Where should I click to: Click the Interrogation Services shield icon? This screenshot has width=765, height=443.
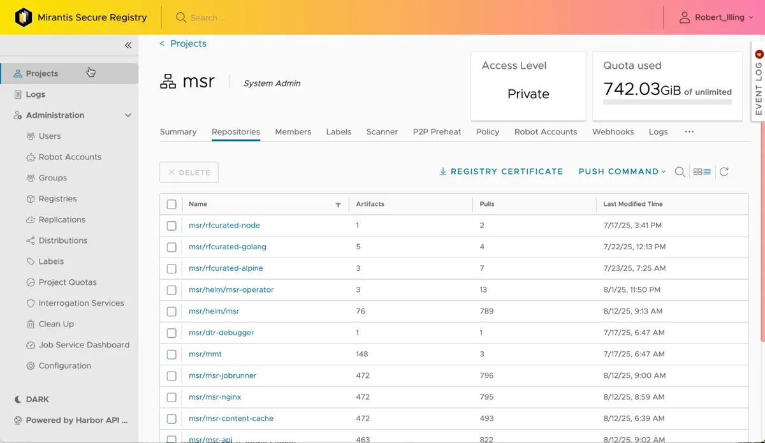coord(31,303)
